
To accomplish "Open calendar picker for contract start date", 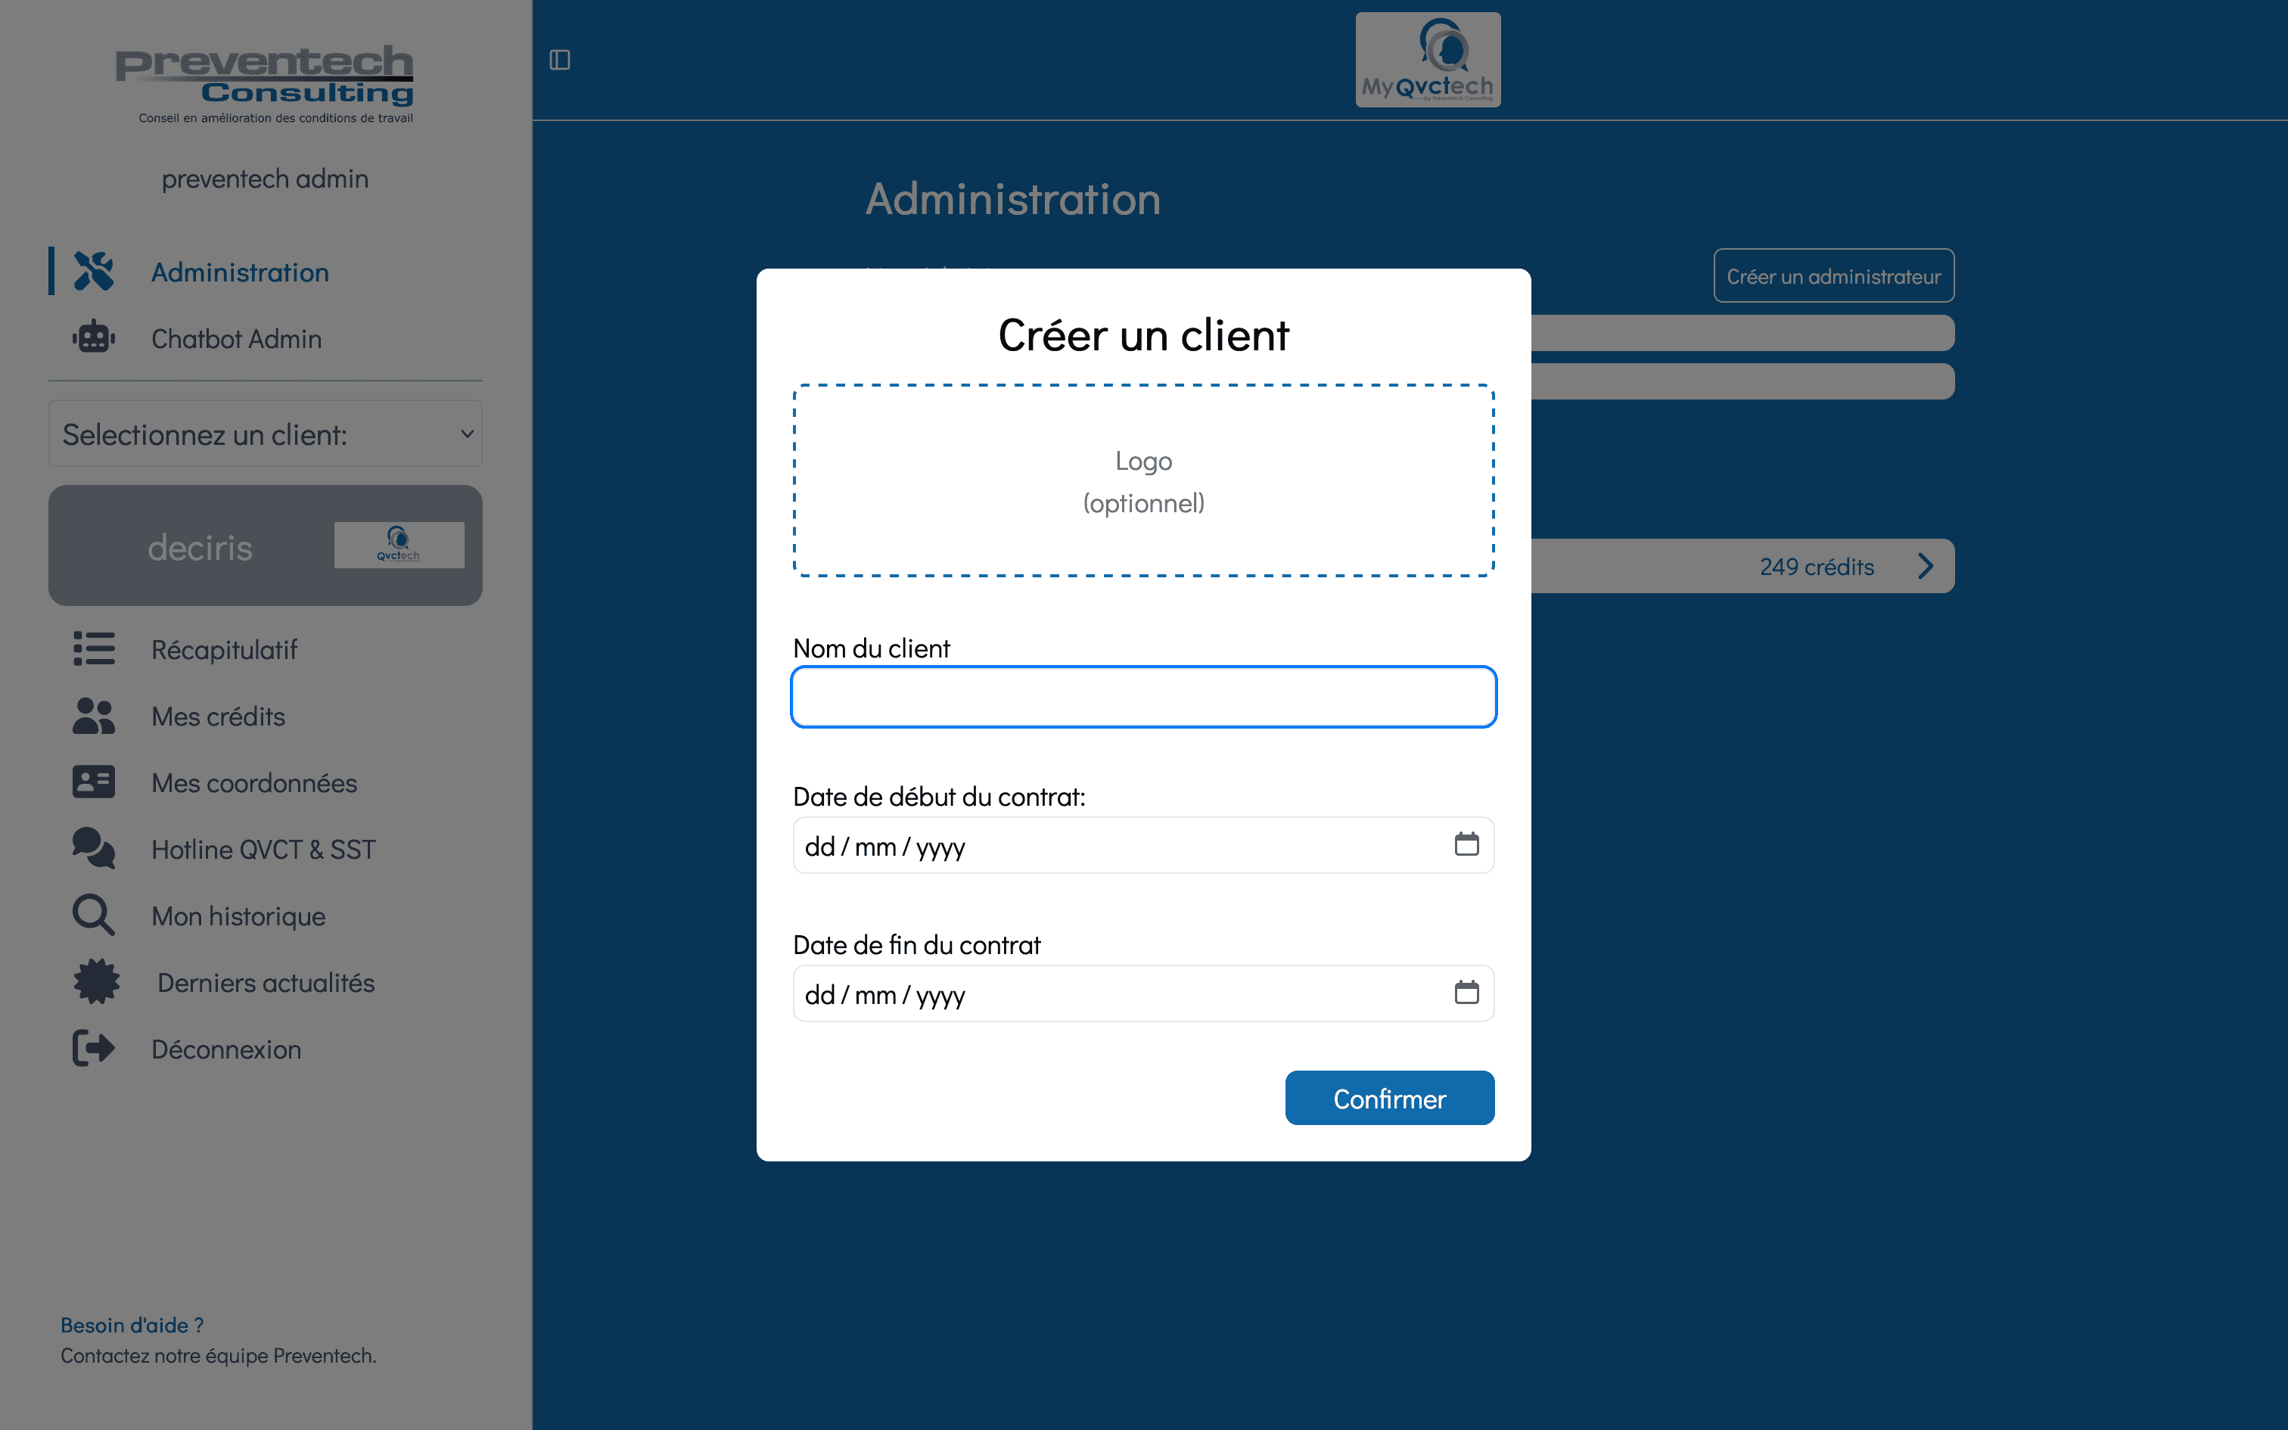I will point(1466,844).
